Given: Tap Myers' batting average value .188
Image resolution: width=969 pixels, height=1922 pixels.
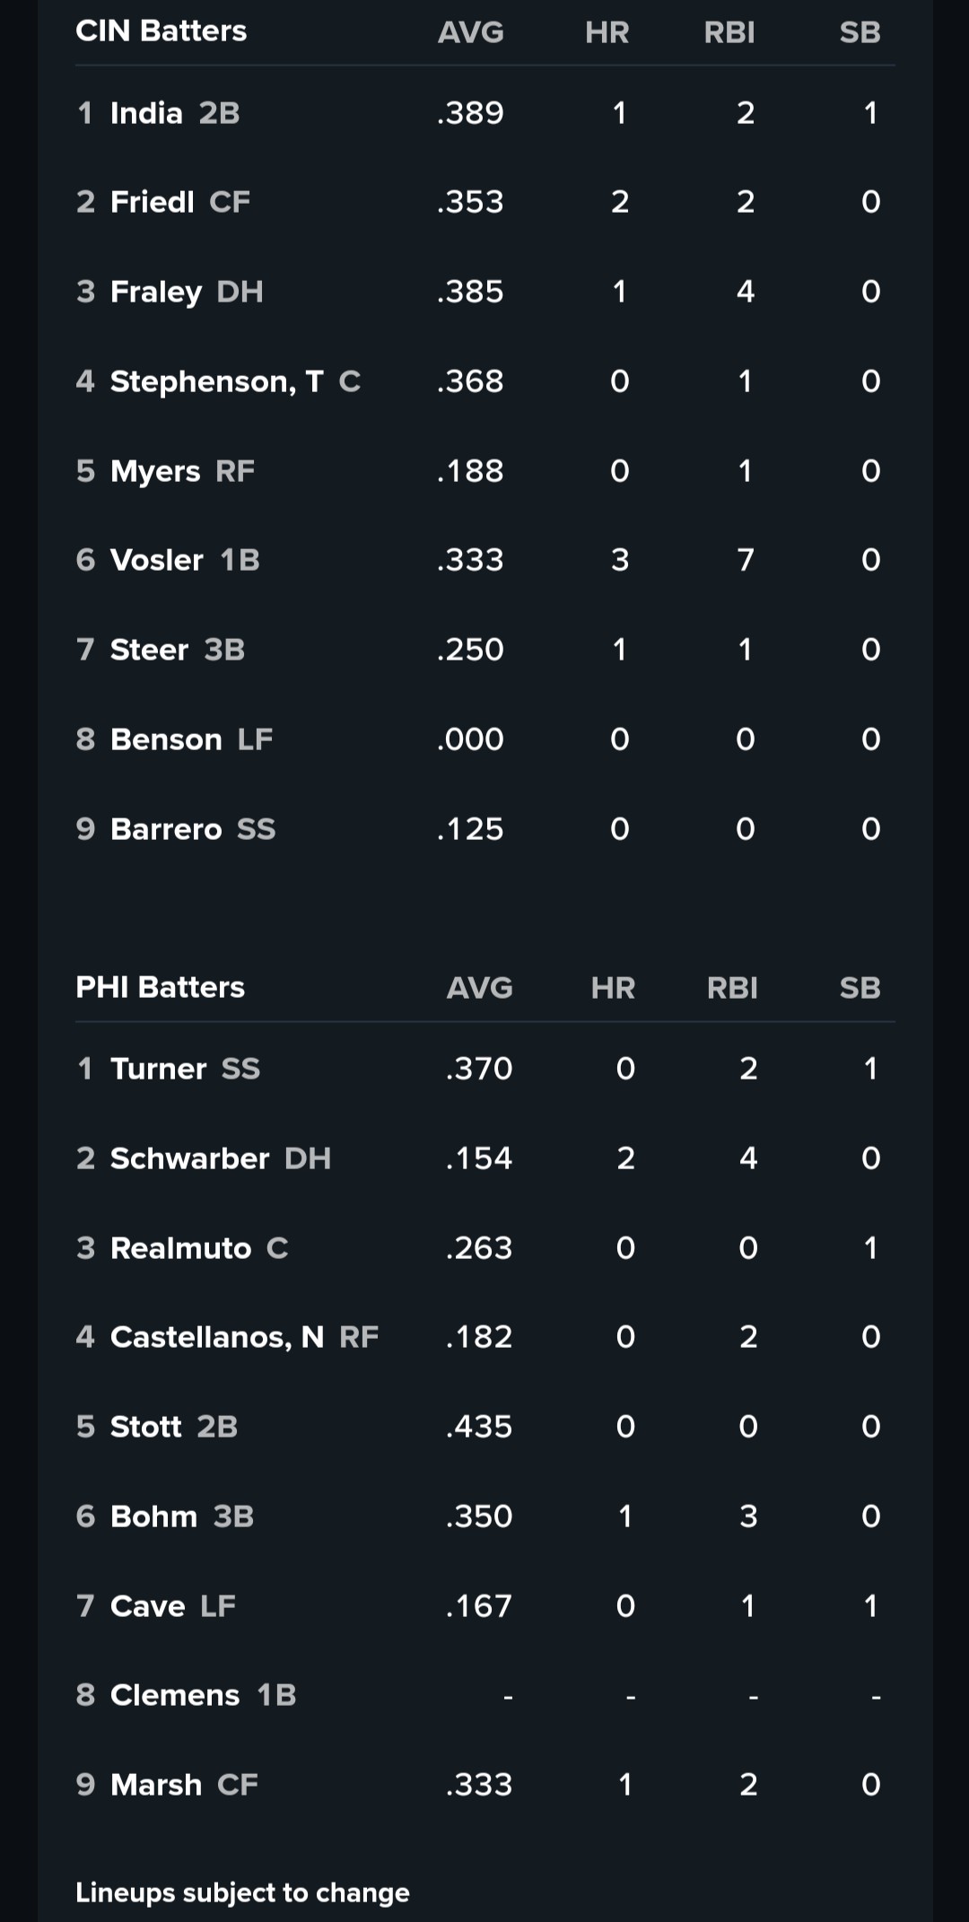Looking at the screenshot, I should point(471,471).
